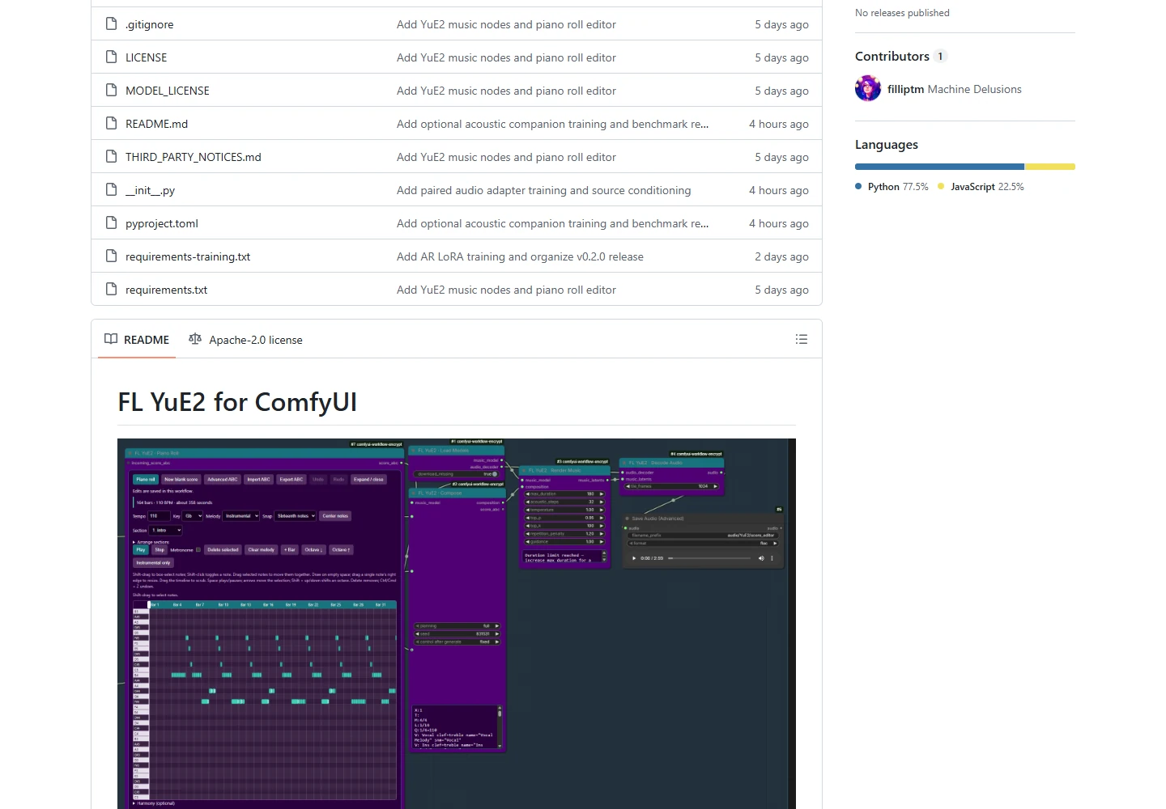1166x809 pixels.
Task: Filter by JavaScript language link
Action: click(x=981, y=186)
